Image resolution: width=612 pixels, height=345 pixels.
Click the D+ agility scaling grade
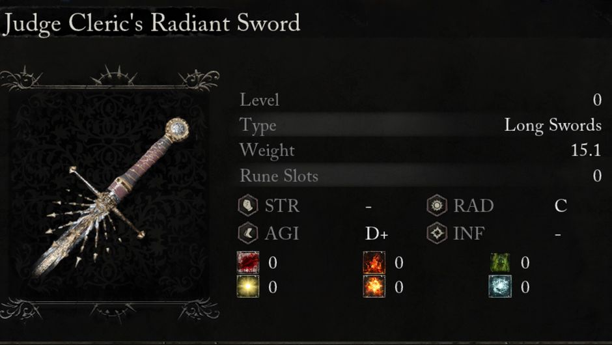tap(376, 233)
